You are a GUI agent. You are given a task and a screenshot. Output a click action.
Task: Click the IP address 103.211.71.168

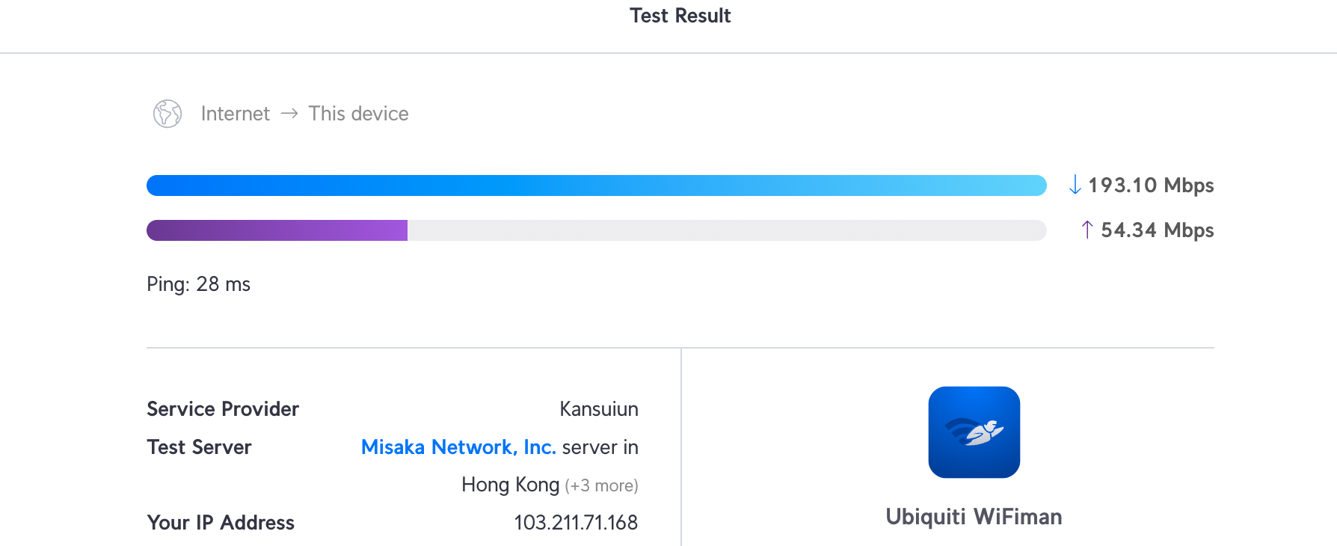click(x=576, y=523)
